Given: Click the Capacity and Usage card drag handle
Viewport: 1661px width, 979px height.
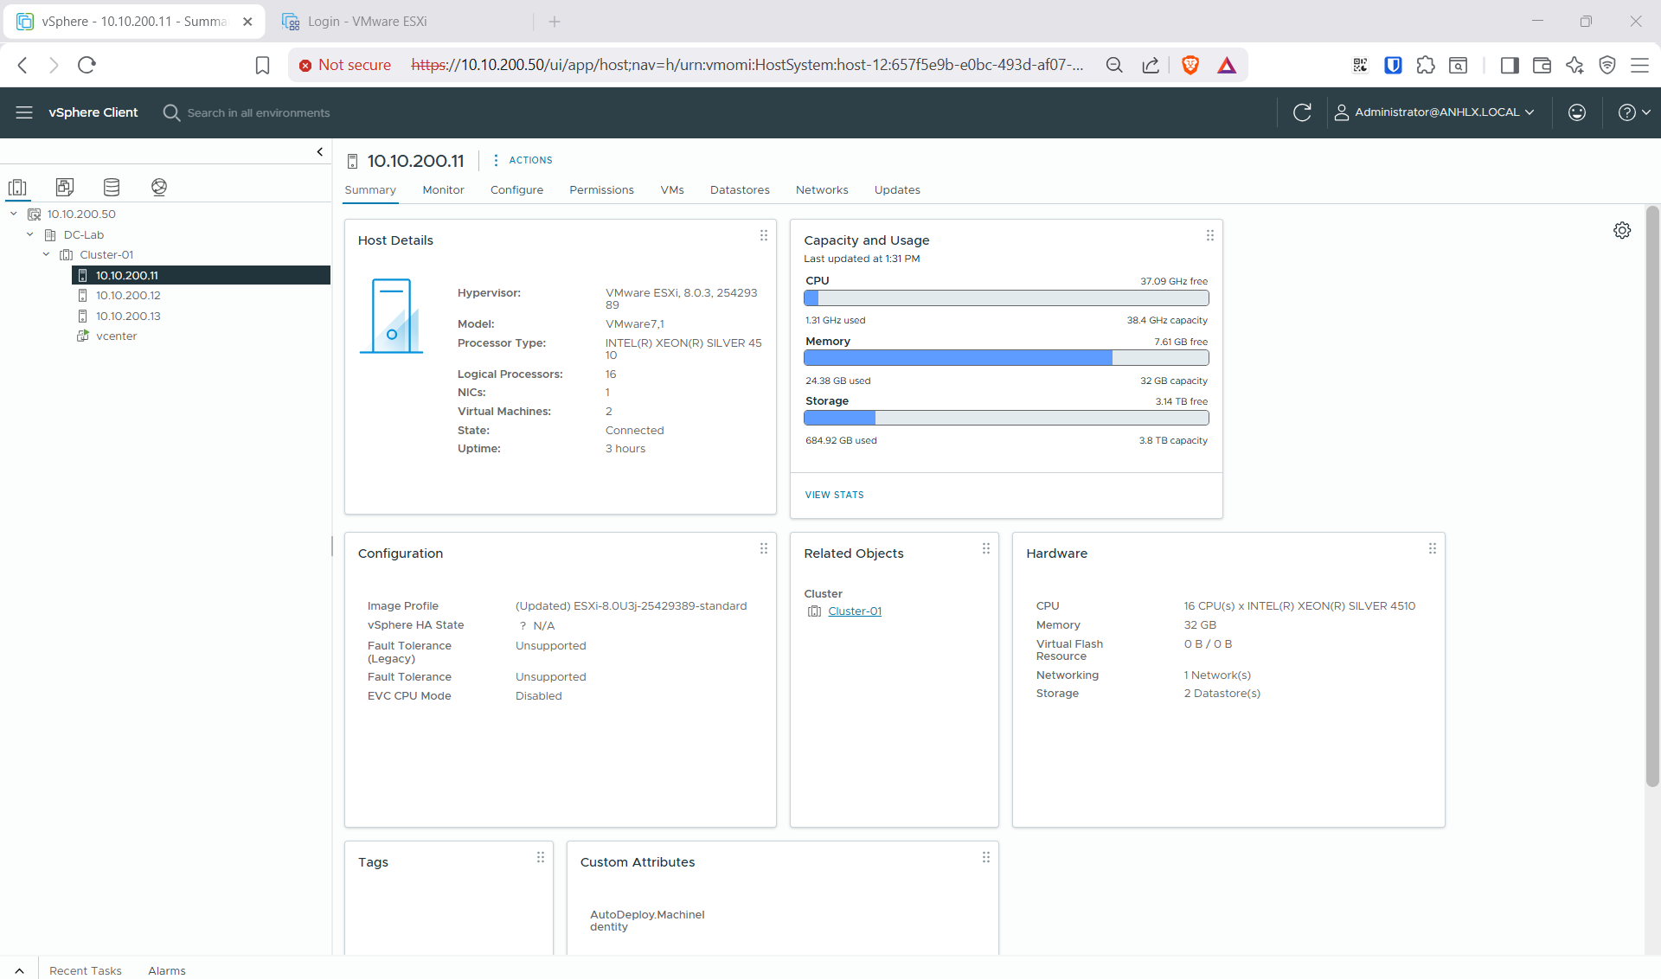Looking at the screenshot, I should (1210, 235).
